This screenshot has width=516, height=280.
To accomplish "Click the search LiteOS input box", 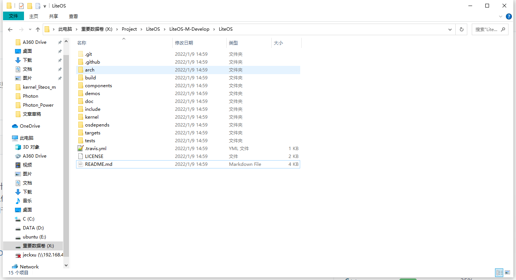I will 486,29.
